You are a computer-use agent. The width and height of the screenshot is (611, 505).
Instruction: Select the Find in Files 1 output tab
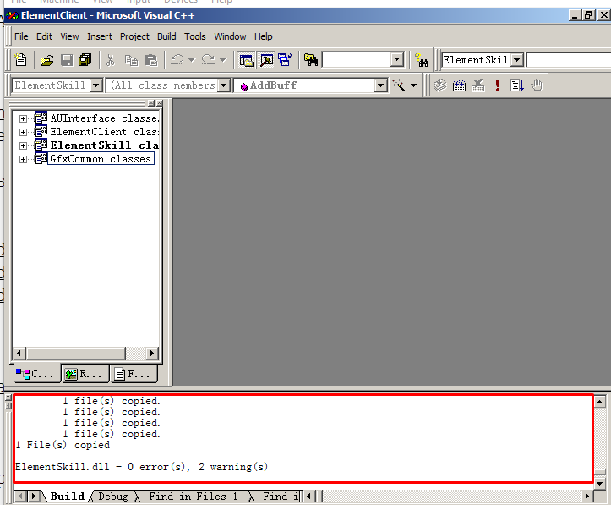point(194,497)
